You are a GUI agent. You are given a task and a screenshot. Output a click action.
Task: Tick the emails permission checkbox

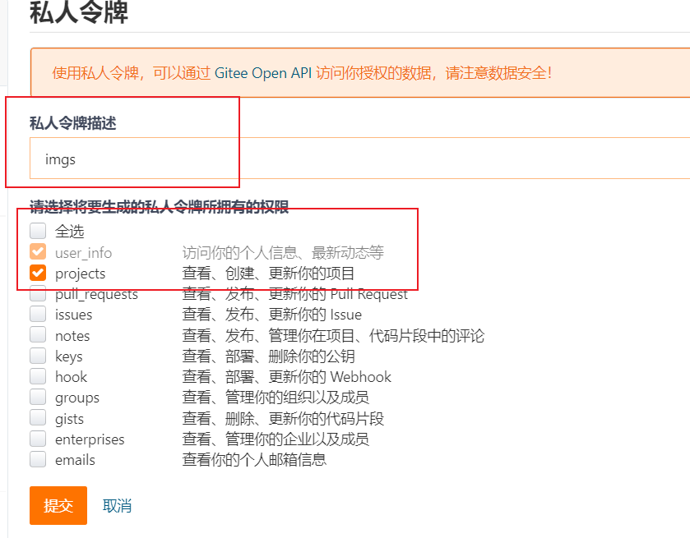[38, 459]
